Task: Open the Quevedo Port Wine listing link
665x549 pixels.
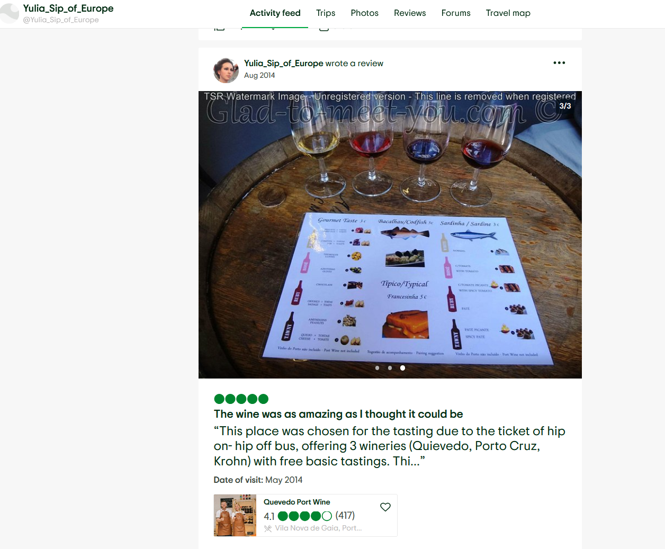Action: click(x=297, y=502)
